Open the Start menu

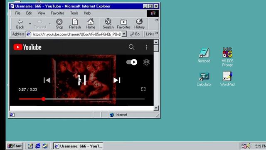point(15,146)
